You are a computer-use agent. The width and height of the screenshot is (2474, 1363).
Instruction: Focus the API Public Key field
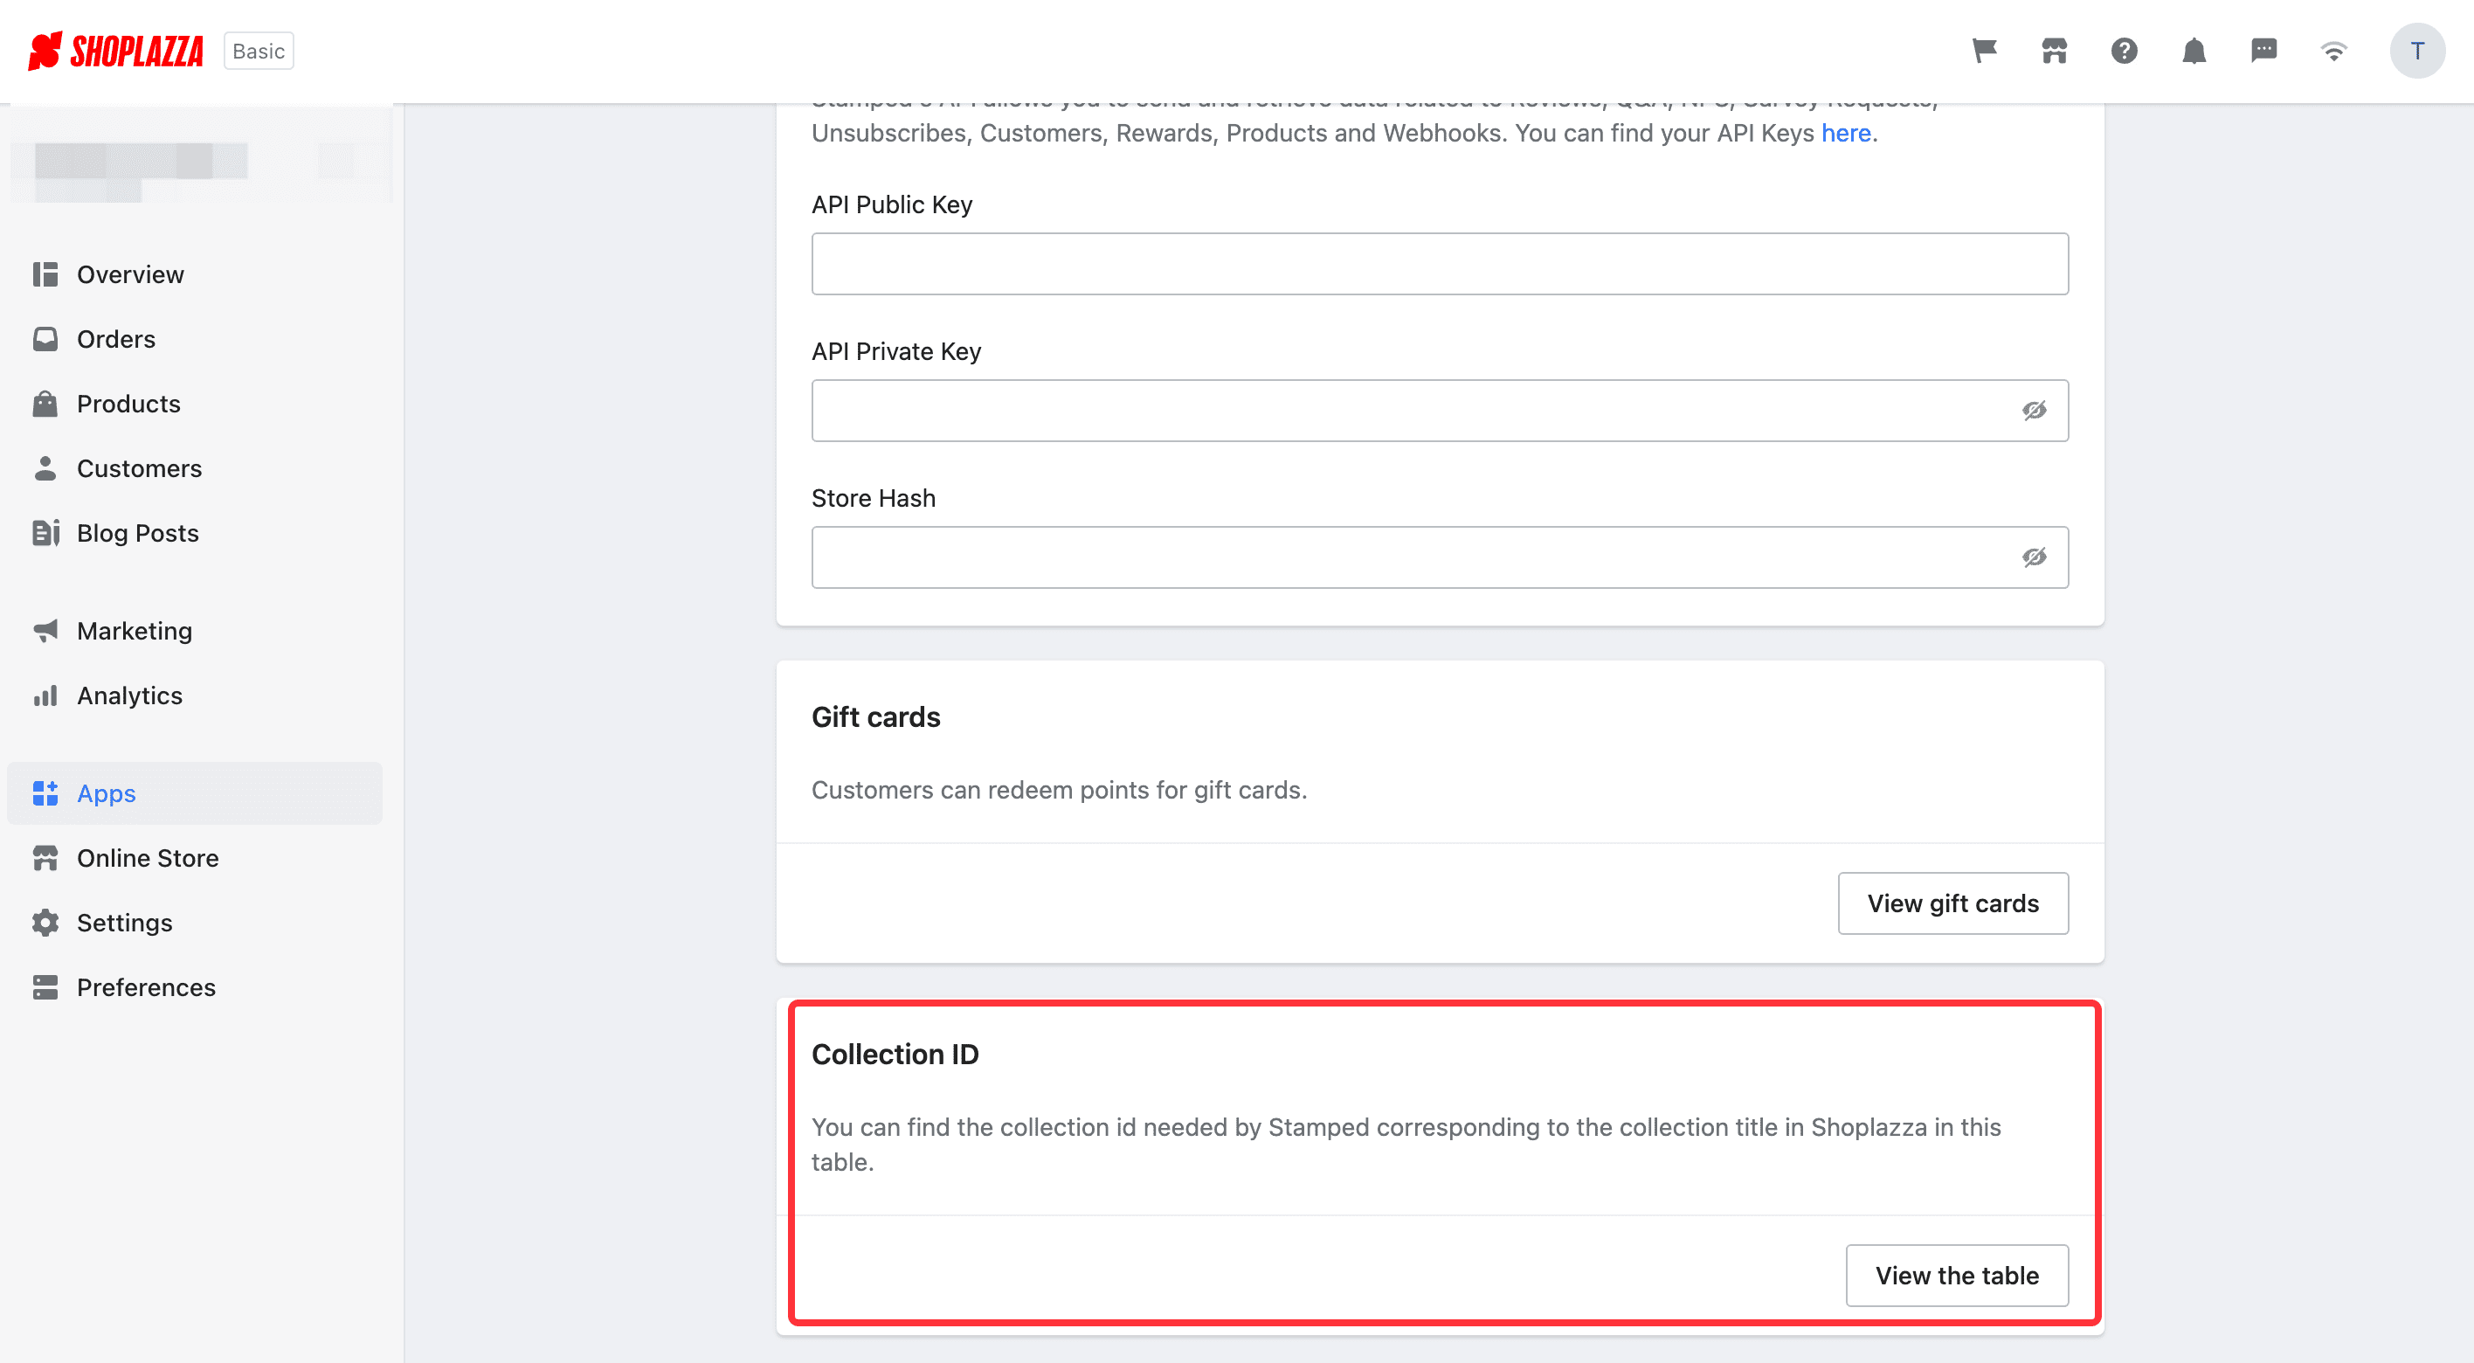click(x=1440, y=264)
